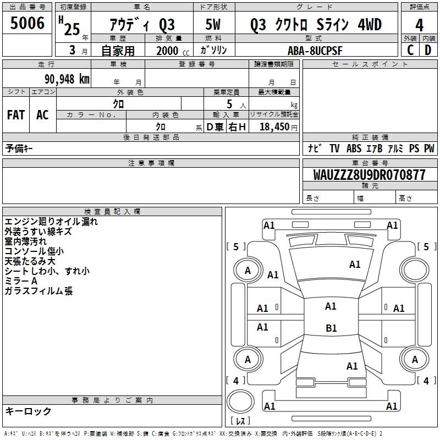
Task: Click the overall evaluation score 4
Action: point(419,25)
